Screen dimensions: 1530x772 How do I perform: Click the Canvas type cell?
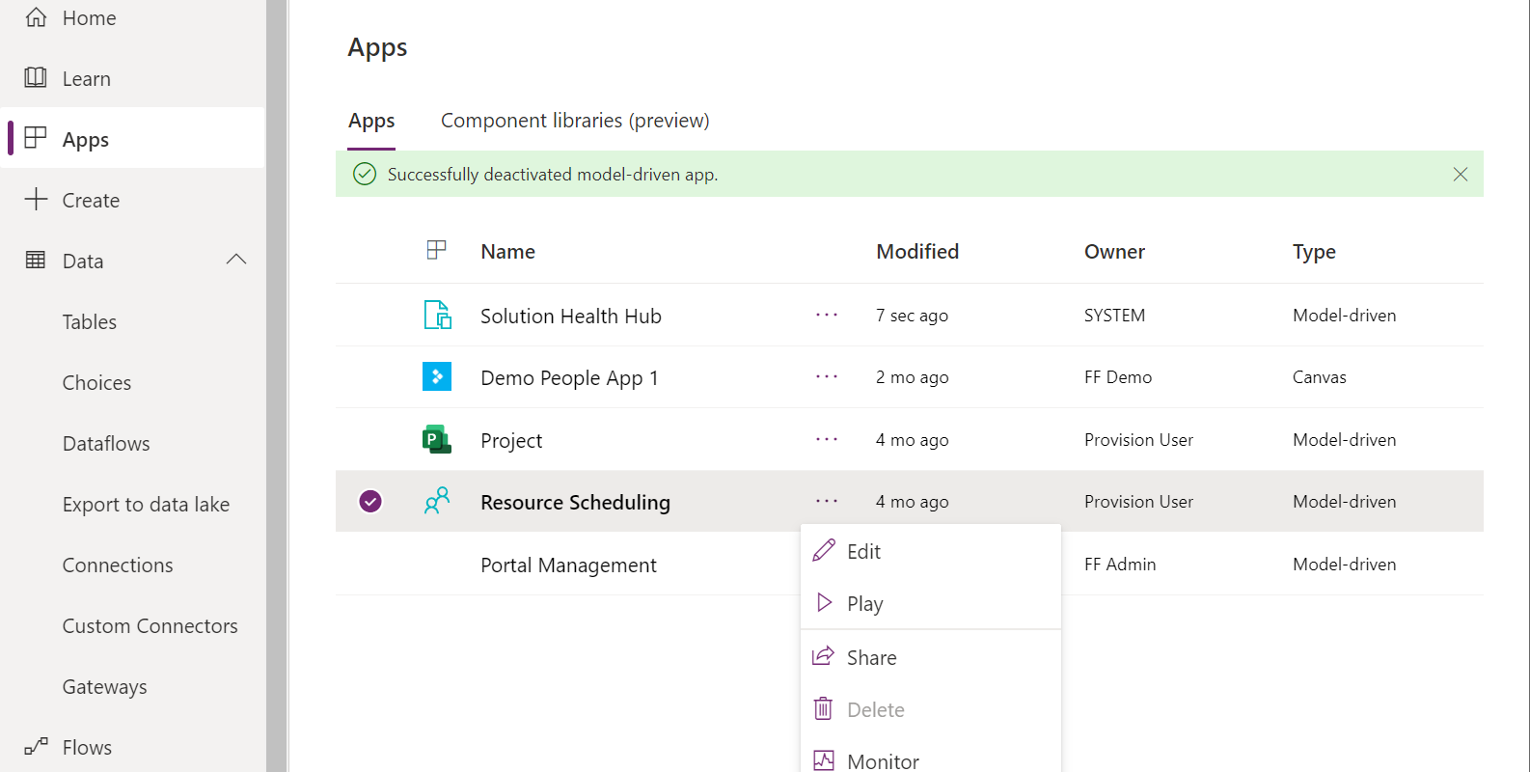click(1319, 376)
